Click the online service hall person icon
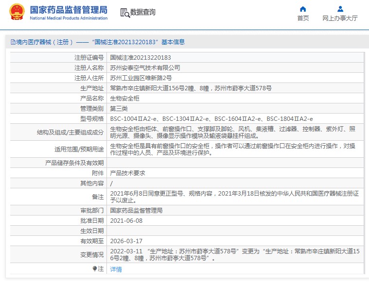Viewport: 369px width, 282px height. pos(340,9)
